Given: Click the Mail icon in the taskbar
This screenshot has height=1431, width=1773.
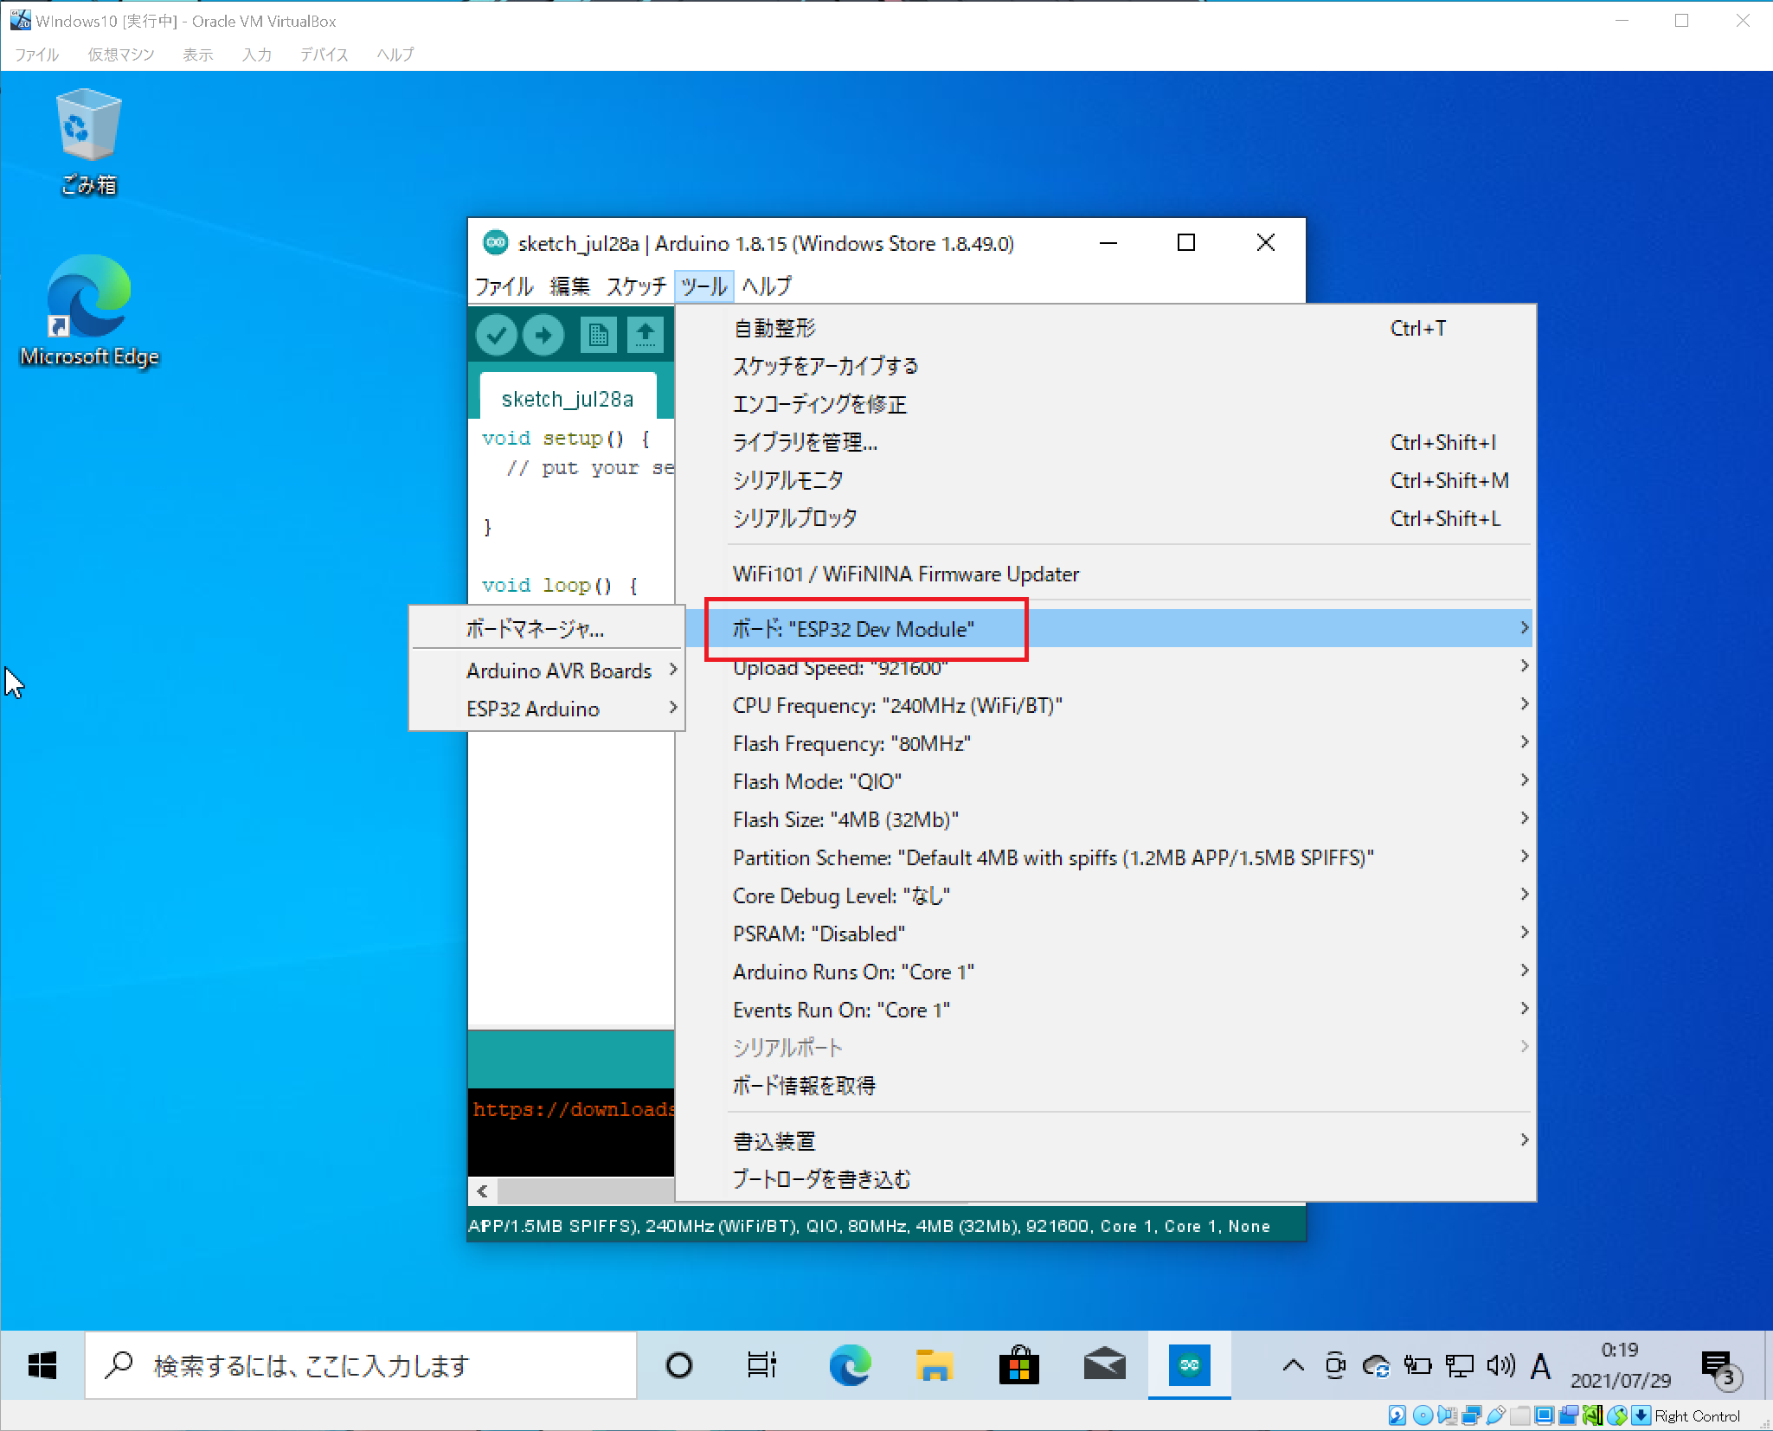Looking at the screenshot, I should coord(1104,1367).
